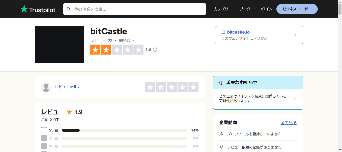
Task: Expand the high-risk investment notice via its chevron
Action: point(295,99)
